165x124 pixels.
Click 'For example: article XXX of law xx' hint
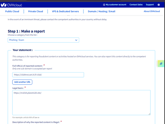coord(26,117)
